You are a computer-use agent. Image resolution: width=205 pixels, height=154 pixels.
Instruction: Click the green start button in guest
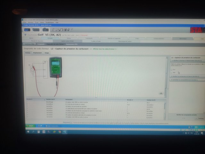[x=30, y=126]
